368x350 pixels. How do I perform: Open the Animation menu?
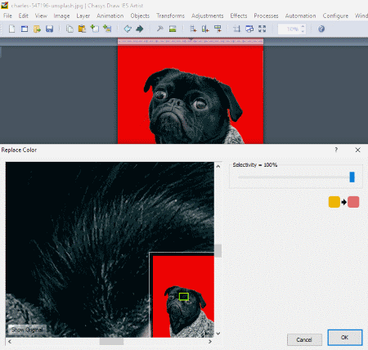(110, 16)
